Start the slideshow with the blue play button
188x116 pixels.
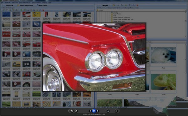click(x=94, y=111)
